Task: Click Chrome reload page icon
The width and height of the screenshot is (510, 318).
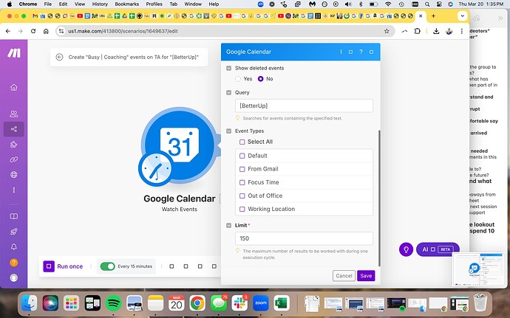Action: coord(33,31)
